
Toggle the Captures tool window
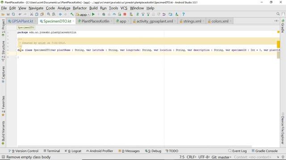pyautogui.click(x=3, y=74)
